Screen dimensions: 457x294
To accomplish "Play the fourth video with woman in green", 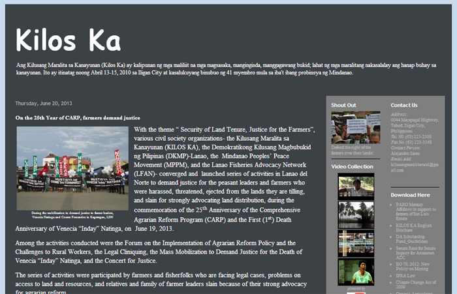I will (x=356, y=272).
